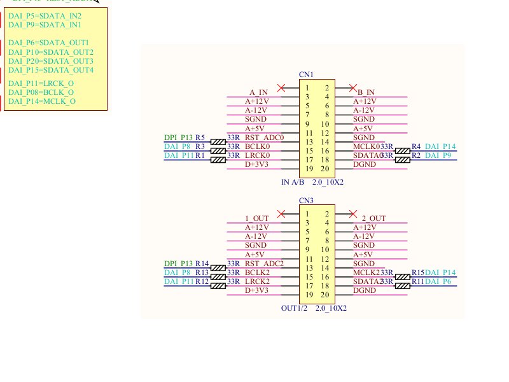Click note line DAI_P15=SDATA_OUT4
Screen dimensions: 509x382
[51, 70]
